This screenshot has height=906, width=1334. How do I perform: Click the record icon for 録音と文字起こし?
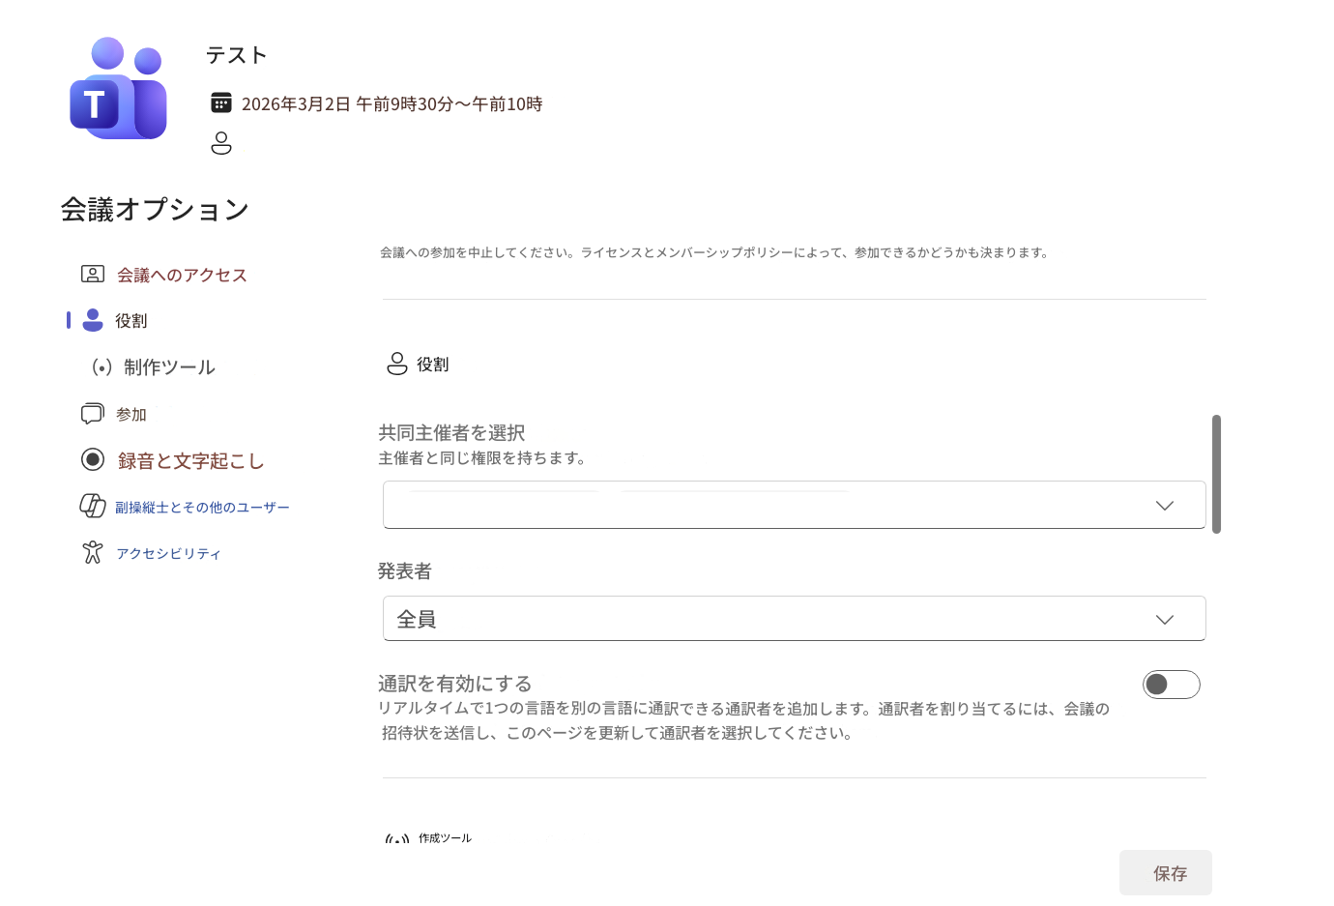click(93, 459)
